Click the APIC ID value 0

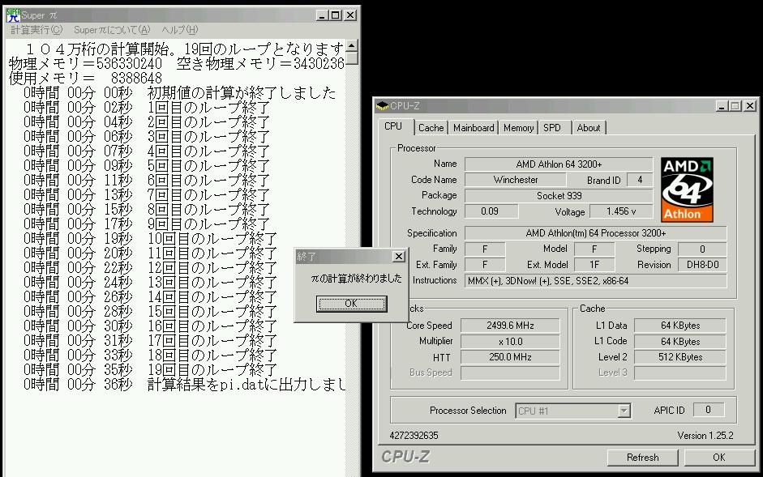coord(708,410)
